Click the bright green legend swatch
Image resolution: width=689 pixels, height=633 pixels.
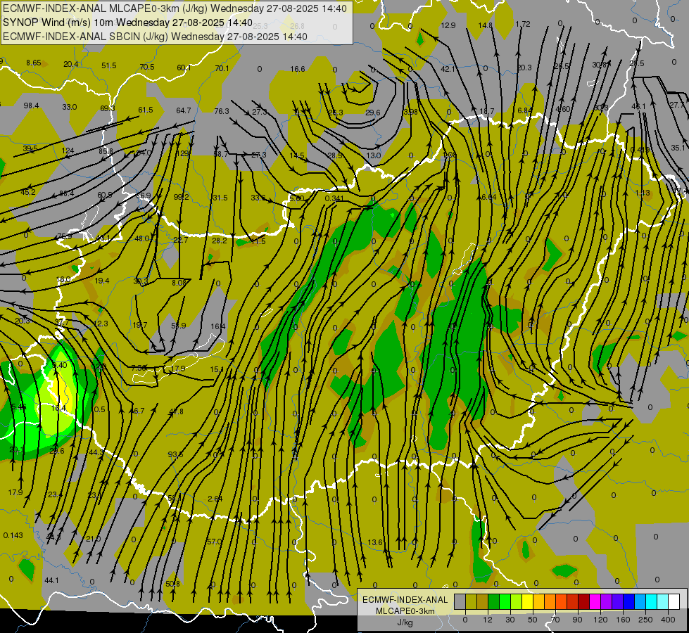pos(505,601)
